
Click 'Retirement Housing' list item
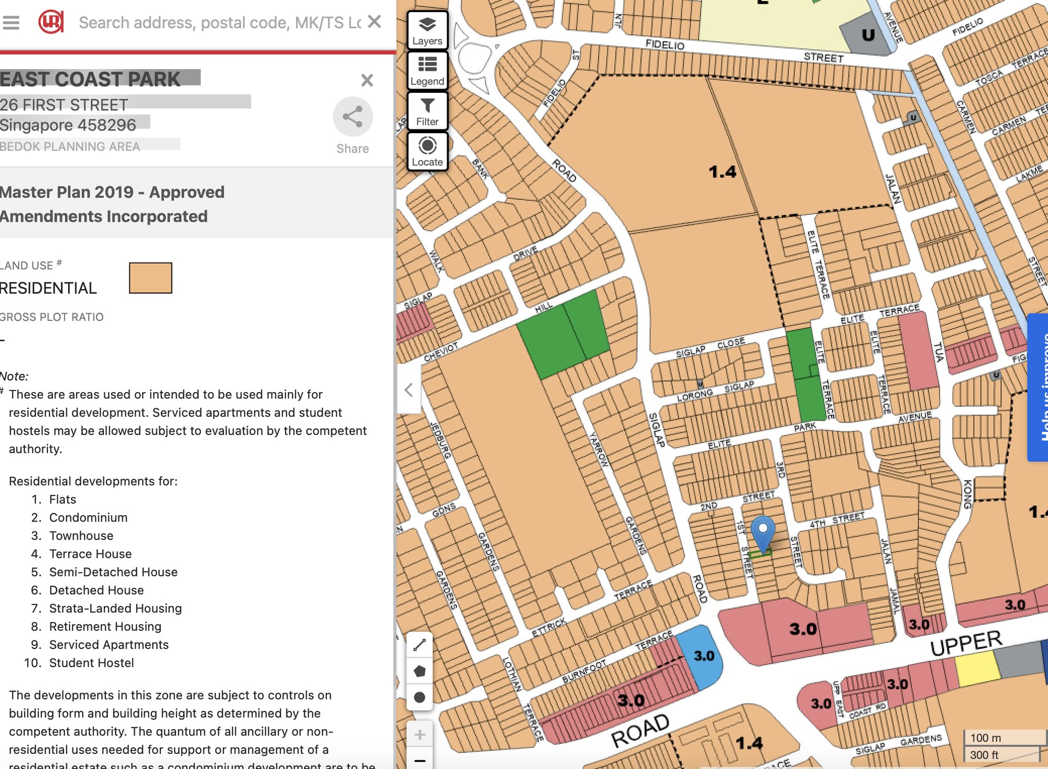[105, 626]
